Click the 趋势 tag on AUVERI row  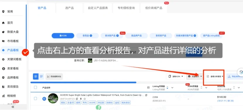[78, 103]
